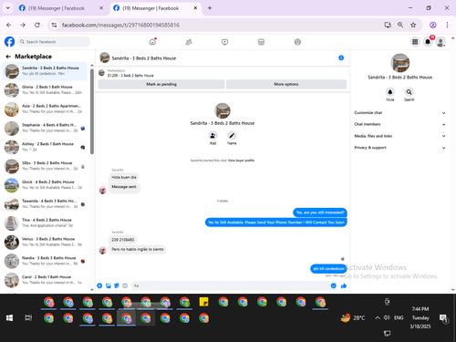Open Carol 2 Beds 1 Bath House chat
This screenshot has height=342, width=456.
click(45, 280)
